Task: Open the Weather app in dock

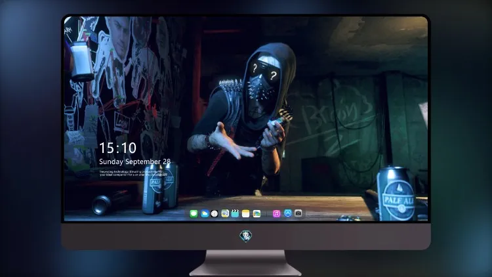Action: [x=204, y=214]
